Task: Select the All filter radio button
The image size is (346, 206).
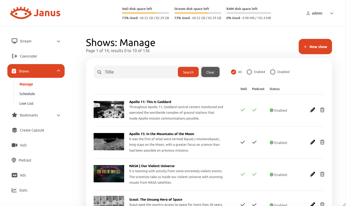Action: [x=234, y=72]
